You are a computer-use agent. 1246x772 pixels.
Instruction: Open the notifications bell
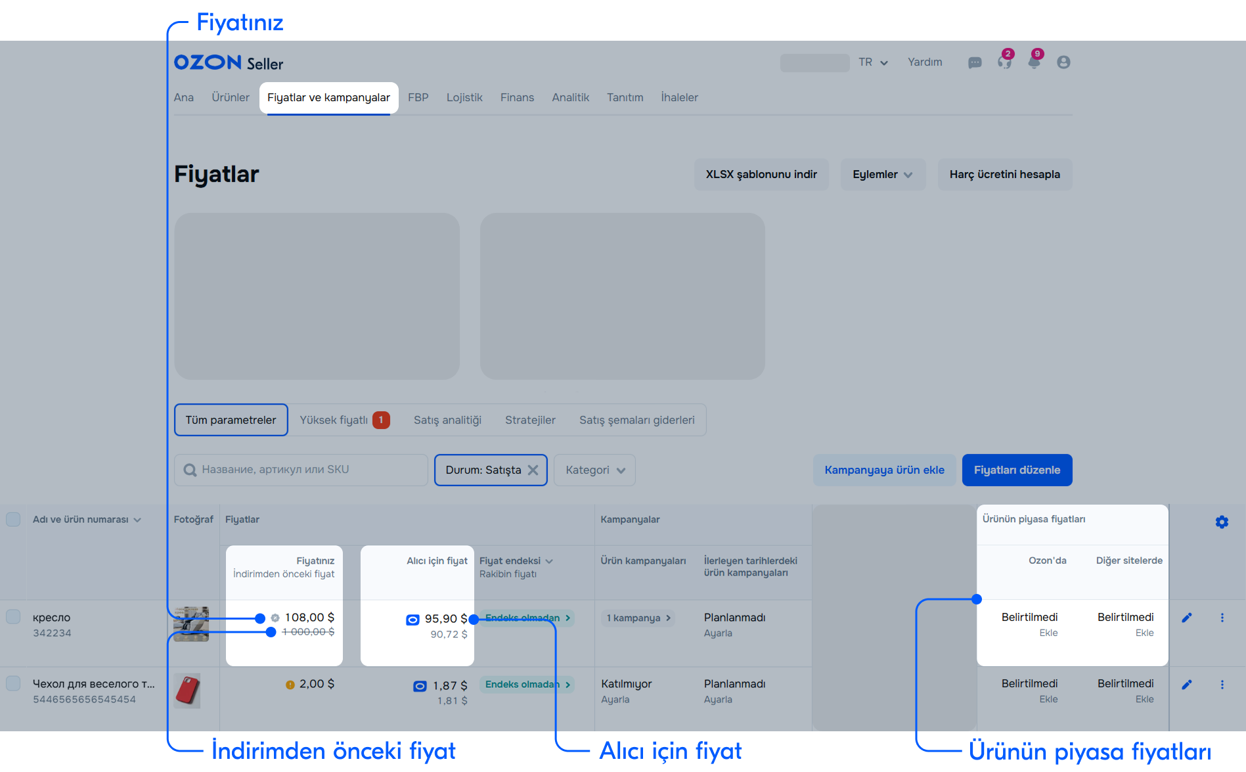coord(1034,62)
